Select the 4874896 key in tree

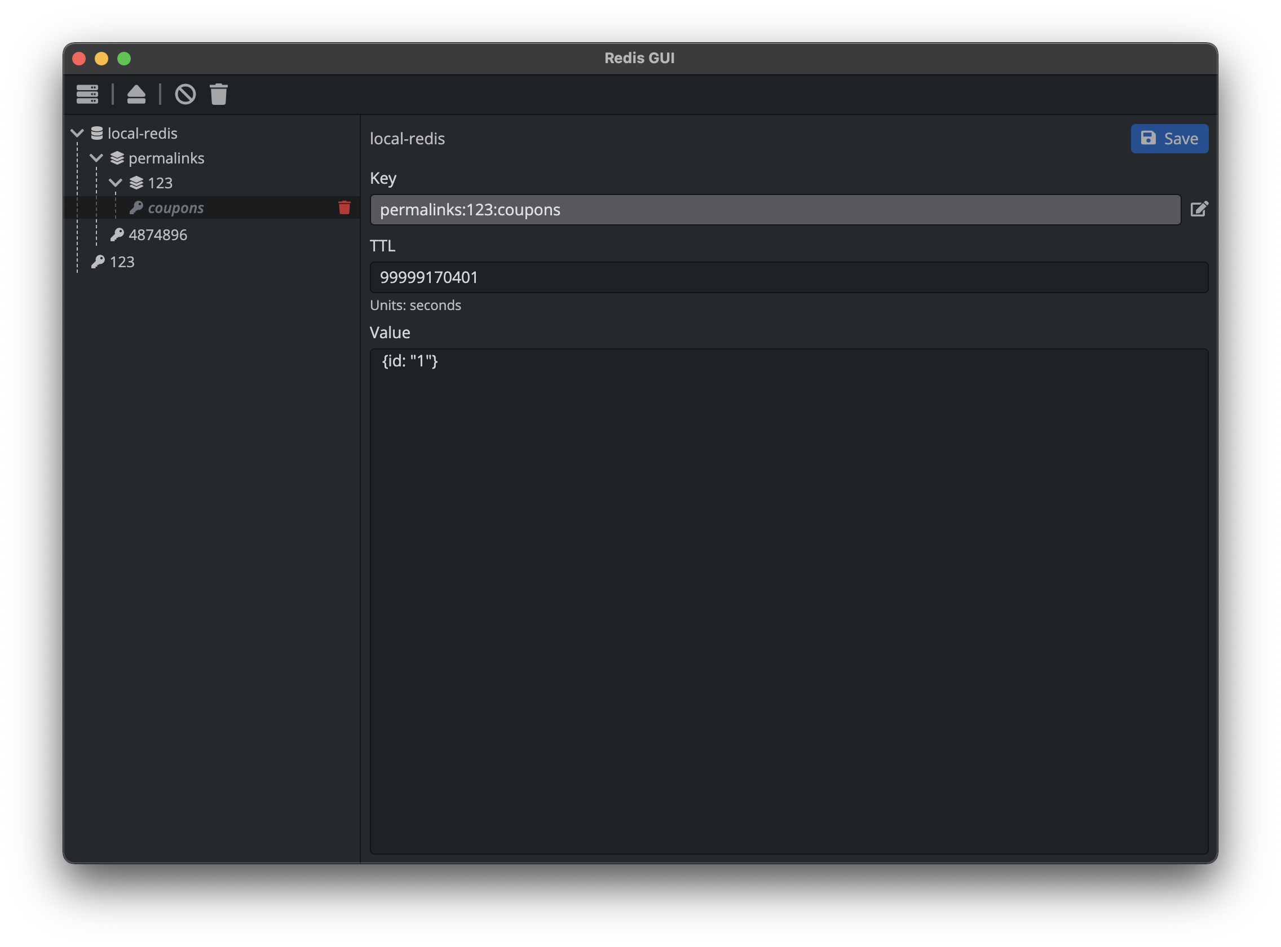(x=158, y=234)
